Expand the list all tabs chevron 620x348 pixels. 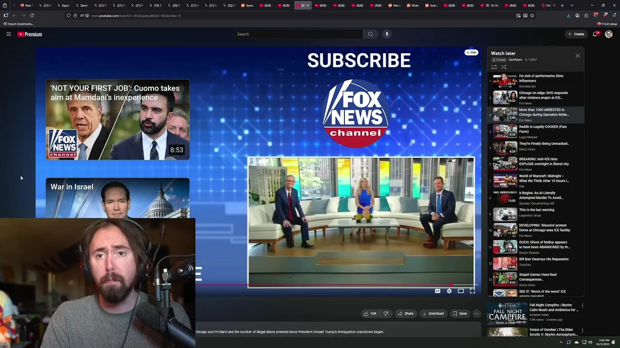[x=572, y=5]
